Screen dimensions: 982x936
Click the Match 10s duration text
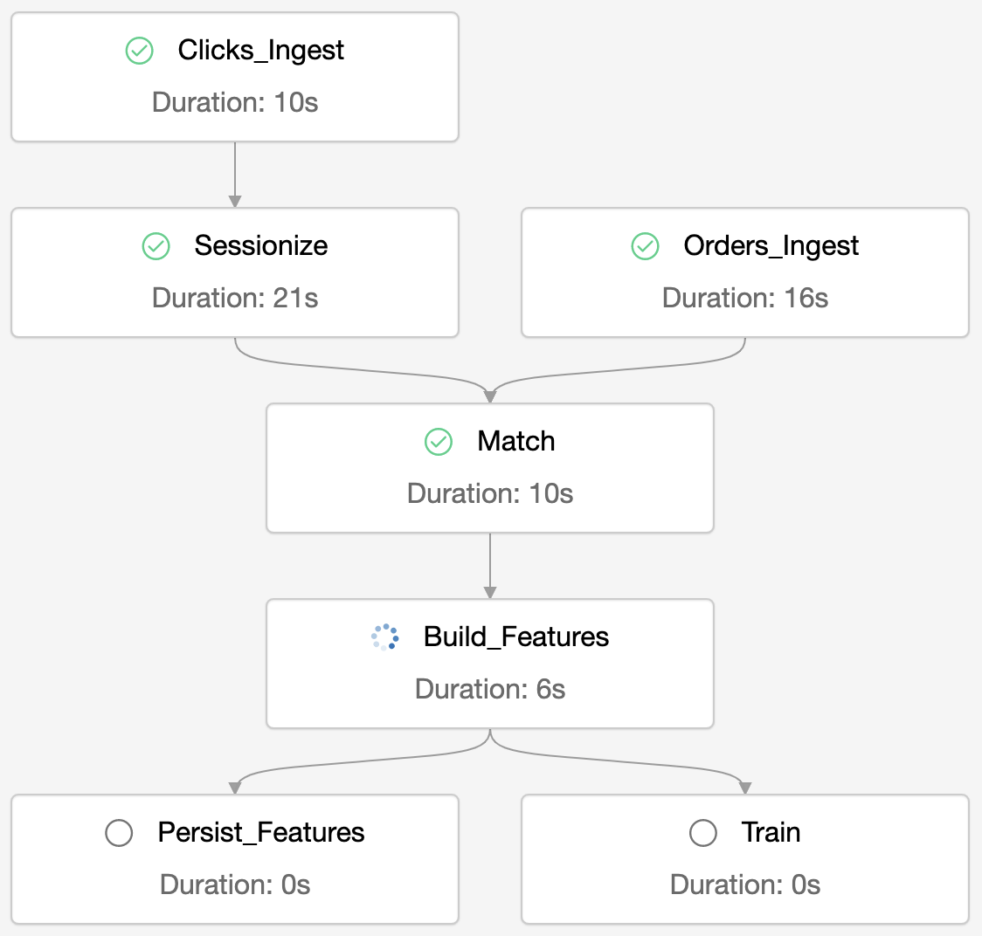pos(490,494)
